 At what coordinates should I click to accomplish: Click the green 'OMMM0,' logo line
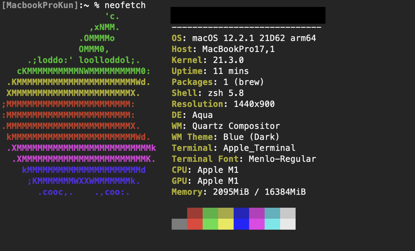pos(94,49)
